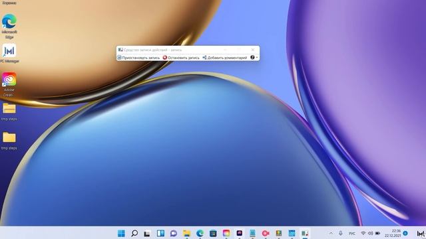Expand the arrow next to help icon

coord(257,58)
